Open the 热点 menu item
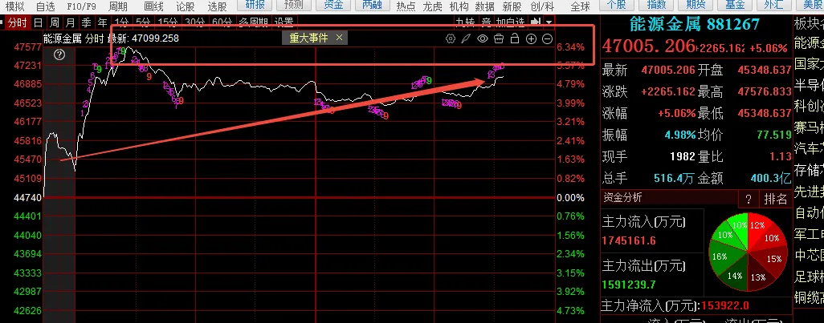The width and height of the screenshot is (824, 323). [x=406, y=7]
